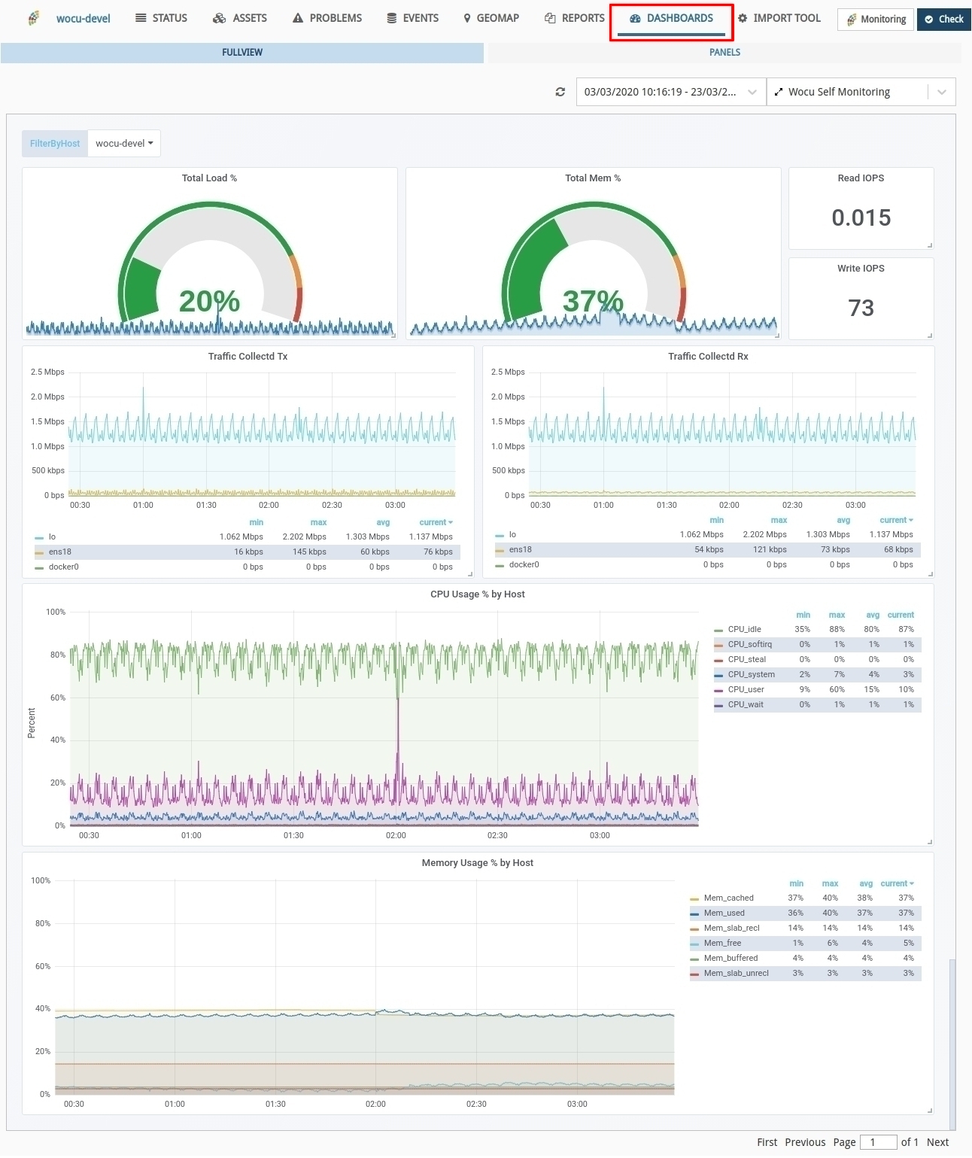Click CPU_softirq orange color swatch
This screenshot has height=1158, width=972.
pyautogui.click(x=718, y=646)
